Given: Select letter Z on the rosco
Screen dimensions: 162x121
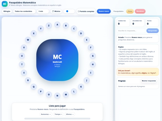Looking at the screenshot, I should pyautogui.click(x=49, y=26).
